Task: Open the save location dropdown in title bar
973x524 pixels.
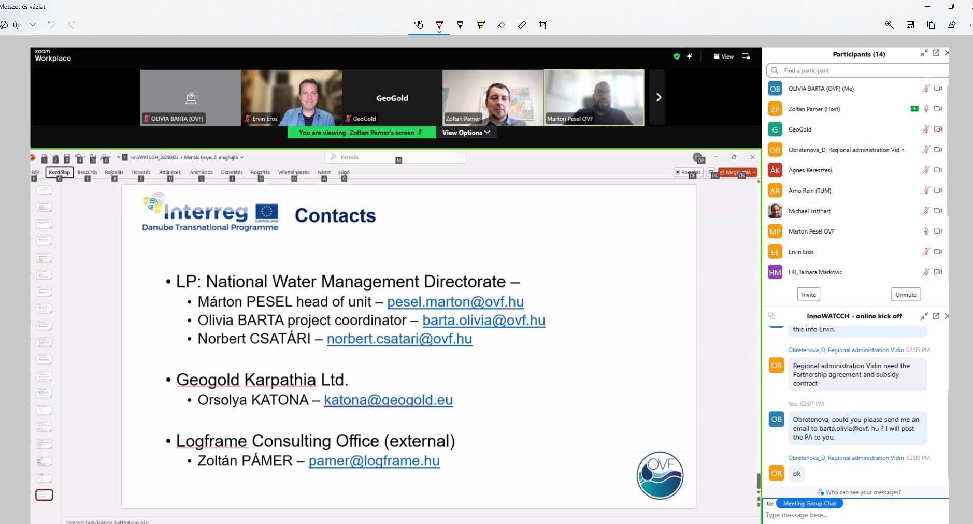Action: [x=241, y=157]
